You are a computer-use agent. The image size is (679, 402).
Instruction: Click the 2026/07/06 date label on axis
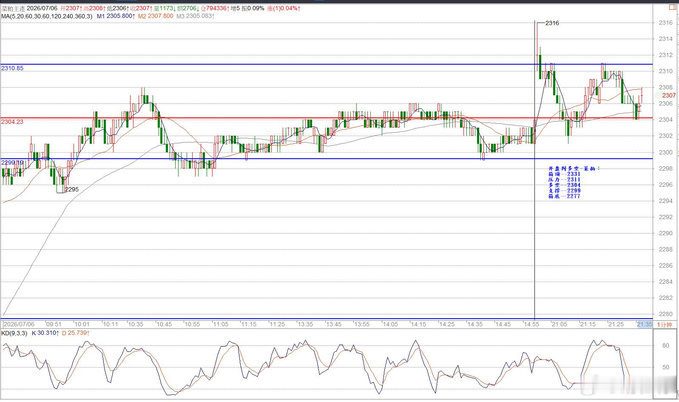19,324
